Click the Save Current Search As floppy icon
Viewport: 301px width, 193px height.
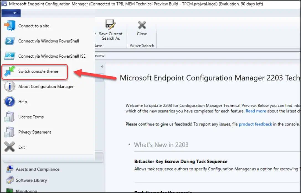110,25
